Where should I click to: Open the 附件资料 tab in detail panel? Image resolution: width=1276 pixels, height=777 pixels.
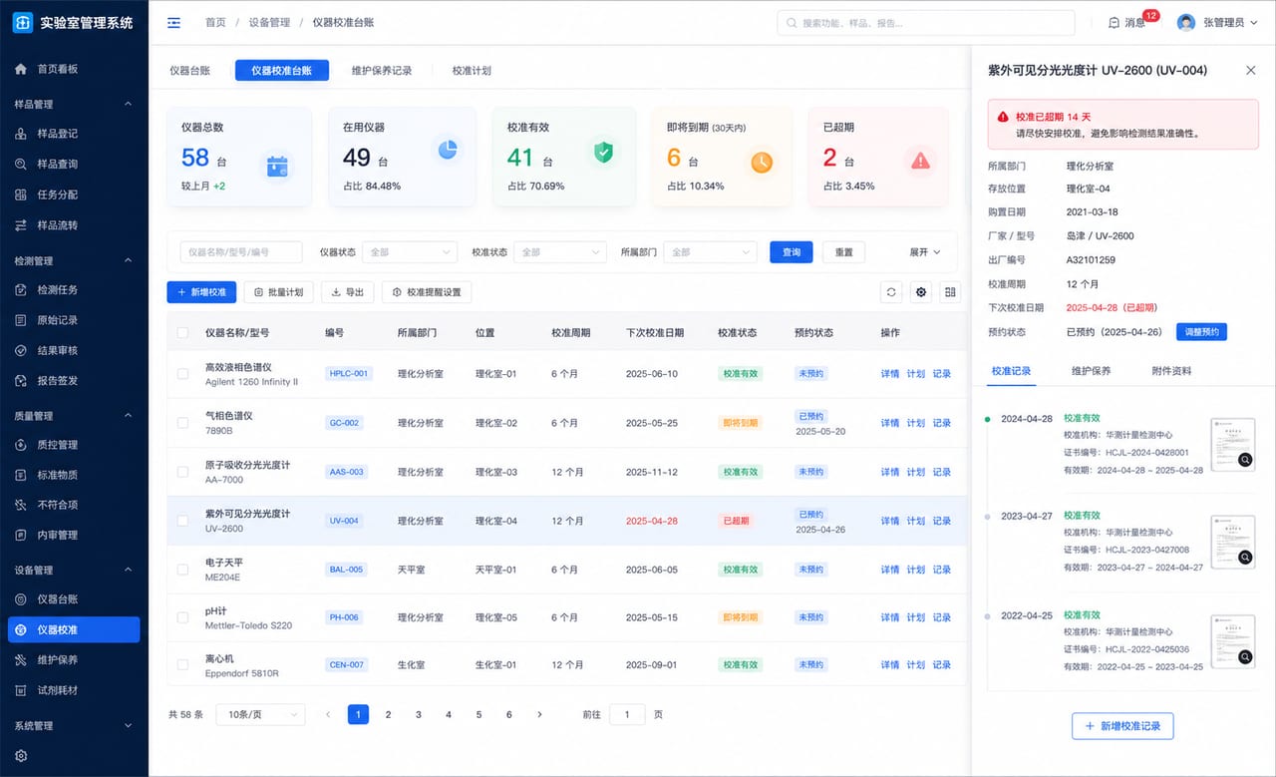click(1170, 371)
